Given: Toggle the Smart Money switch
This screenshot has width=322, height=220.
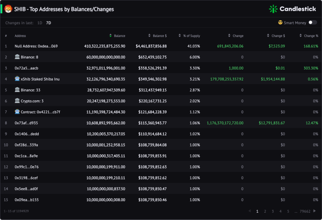Looking at the screenshot, I should click(313, 23).
